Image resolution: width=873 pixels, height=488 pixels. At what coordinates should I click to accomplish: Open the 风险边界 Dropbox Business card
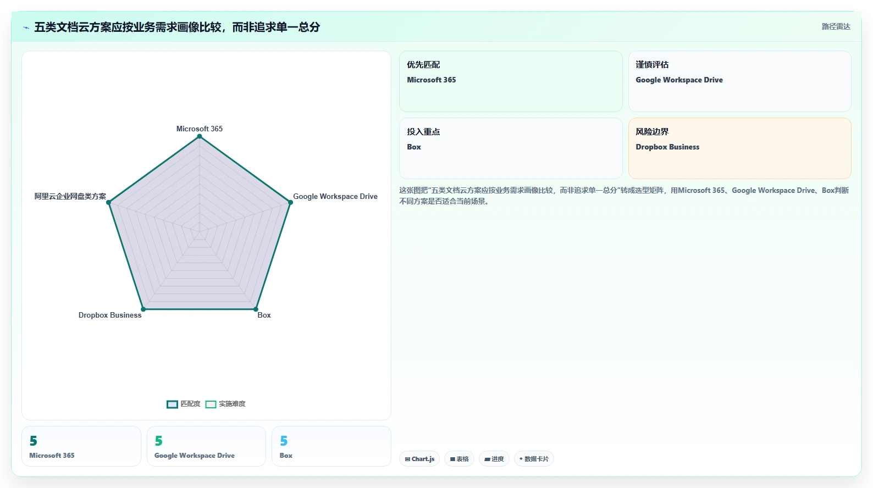point(740,148)
